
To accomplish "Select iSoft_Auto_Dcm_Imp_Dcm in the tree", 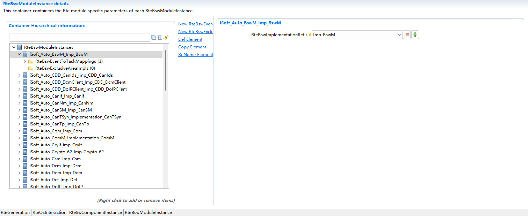I will tap(56, 166).
